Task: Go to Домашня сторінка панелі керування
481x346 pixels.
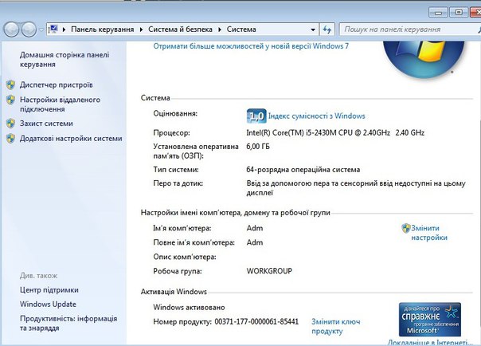Action: pyautogui.click(x=65, y=60)
